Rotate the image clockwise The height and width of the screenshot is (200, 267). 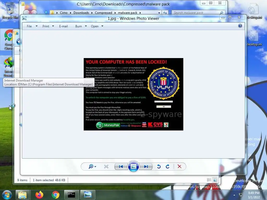point(168,166)
